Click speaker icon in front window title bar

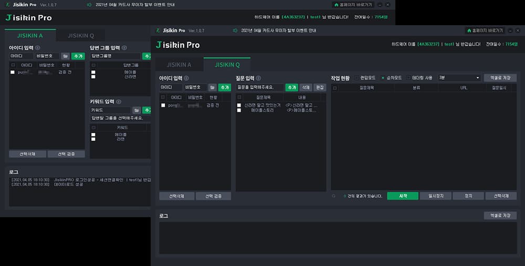coord(235,30)
